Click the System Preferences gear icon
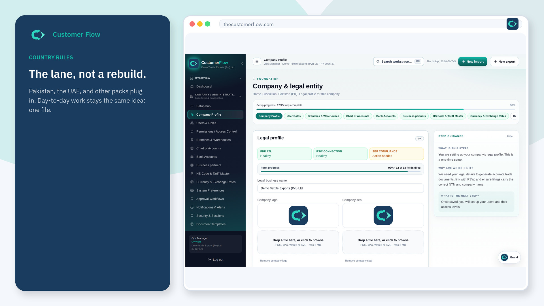Viewport: 544px width, 306px height. (192, 190)
